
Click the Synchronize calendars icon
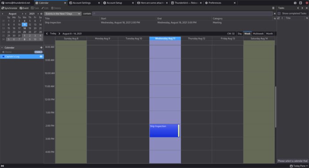click(x=3, y=8)
